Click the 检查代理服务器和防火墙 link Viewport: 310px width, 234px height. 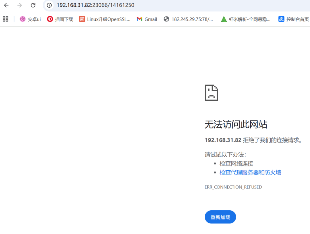[x=250, y=172]
